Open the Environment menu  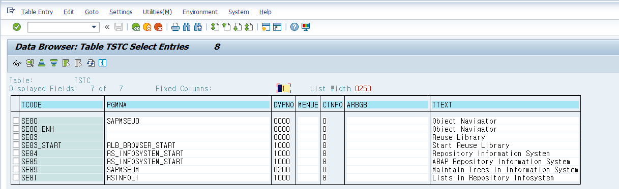(200, 12)
